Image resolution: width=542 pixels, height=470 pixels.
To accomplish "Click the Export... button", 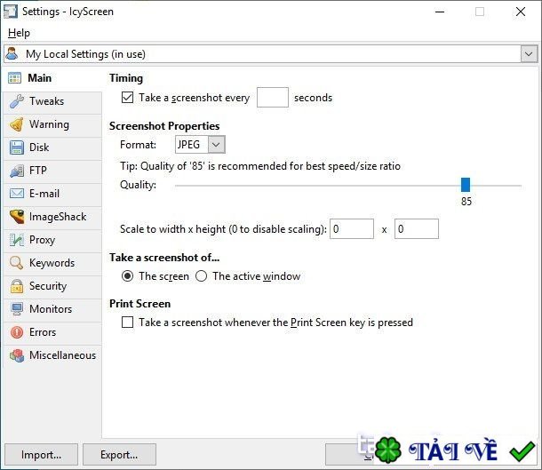I will pos(119,454).
